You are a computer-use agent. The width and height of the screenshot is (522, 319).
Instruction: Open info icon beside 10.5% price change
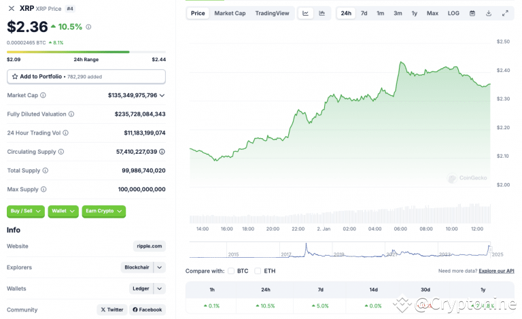click(88, 27)
